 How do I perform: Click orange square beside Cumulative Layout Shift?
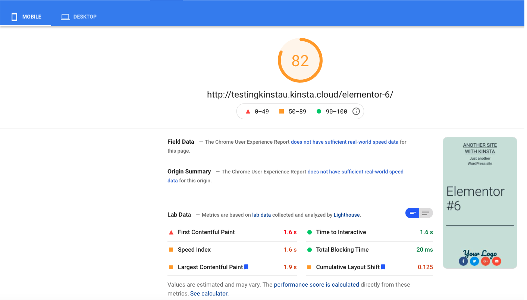click(309, 267)
